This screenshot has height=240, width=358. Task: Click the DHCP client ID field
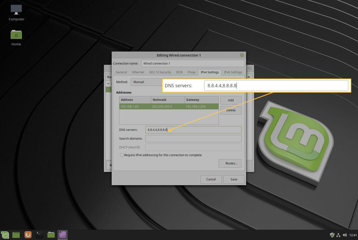click(x=193, y=147)
